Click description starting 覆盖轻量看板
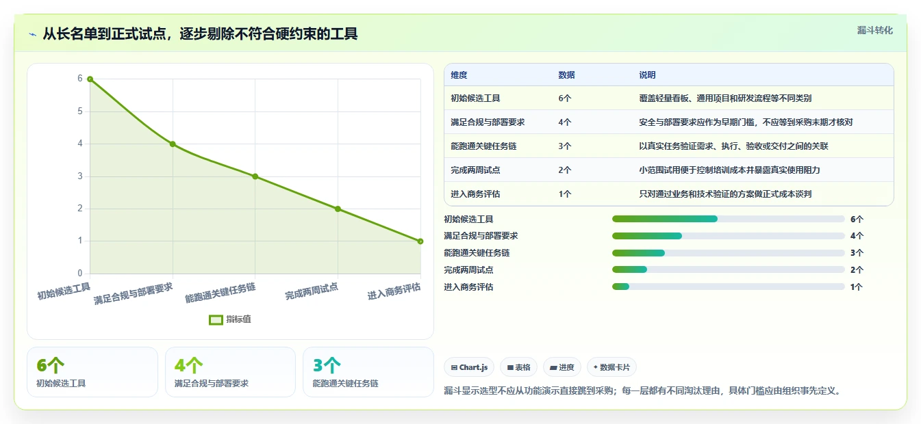 726,98
